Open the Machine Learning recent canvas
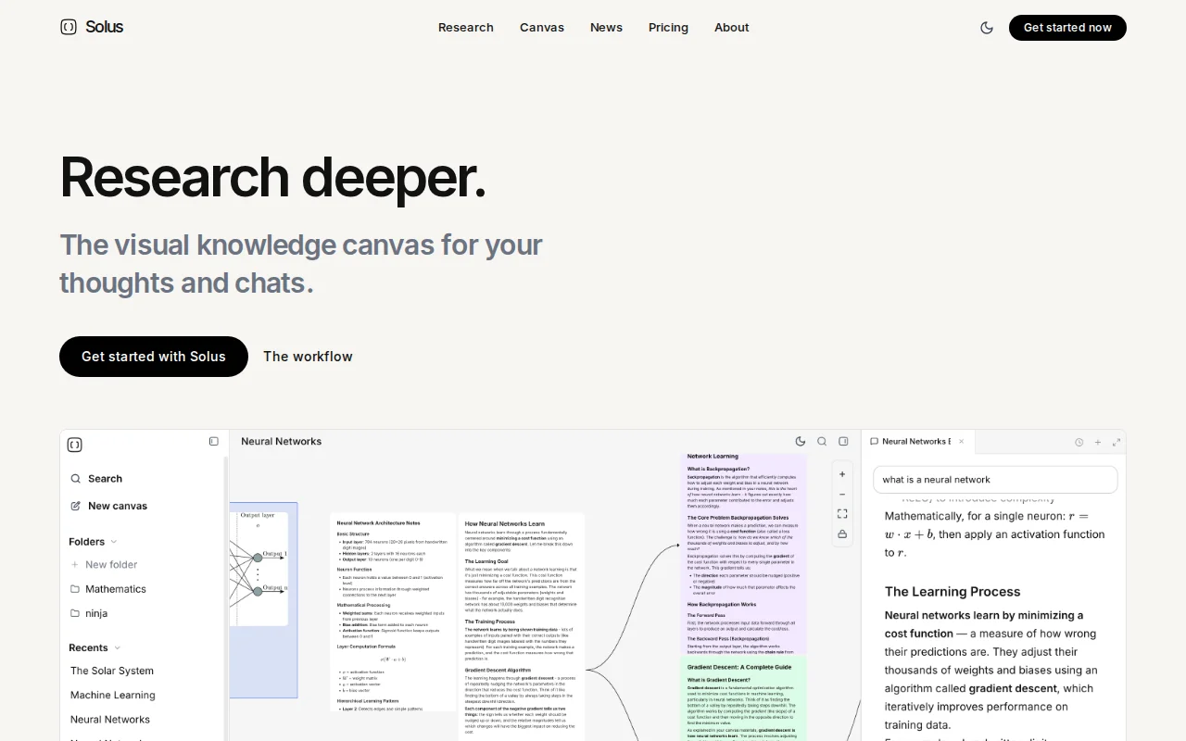 [x=113, y=695]
